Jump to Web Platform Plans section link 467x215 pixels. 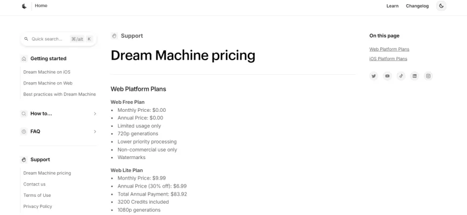pos(389,49)
